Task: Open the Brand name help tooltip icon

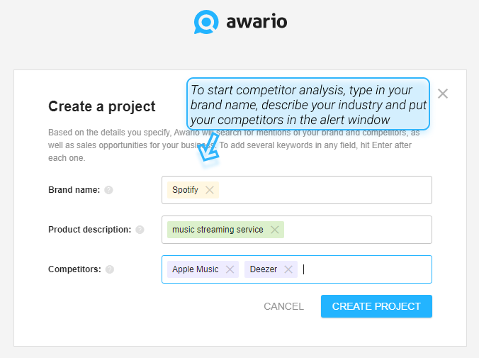Action: pos(108,190)
